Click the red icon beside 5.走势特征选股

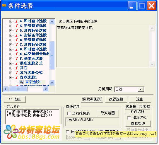17,26
